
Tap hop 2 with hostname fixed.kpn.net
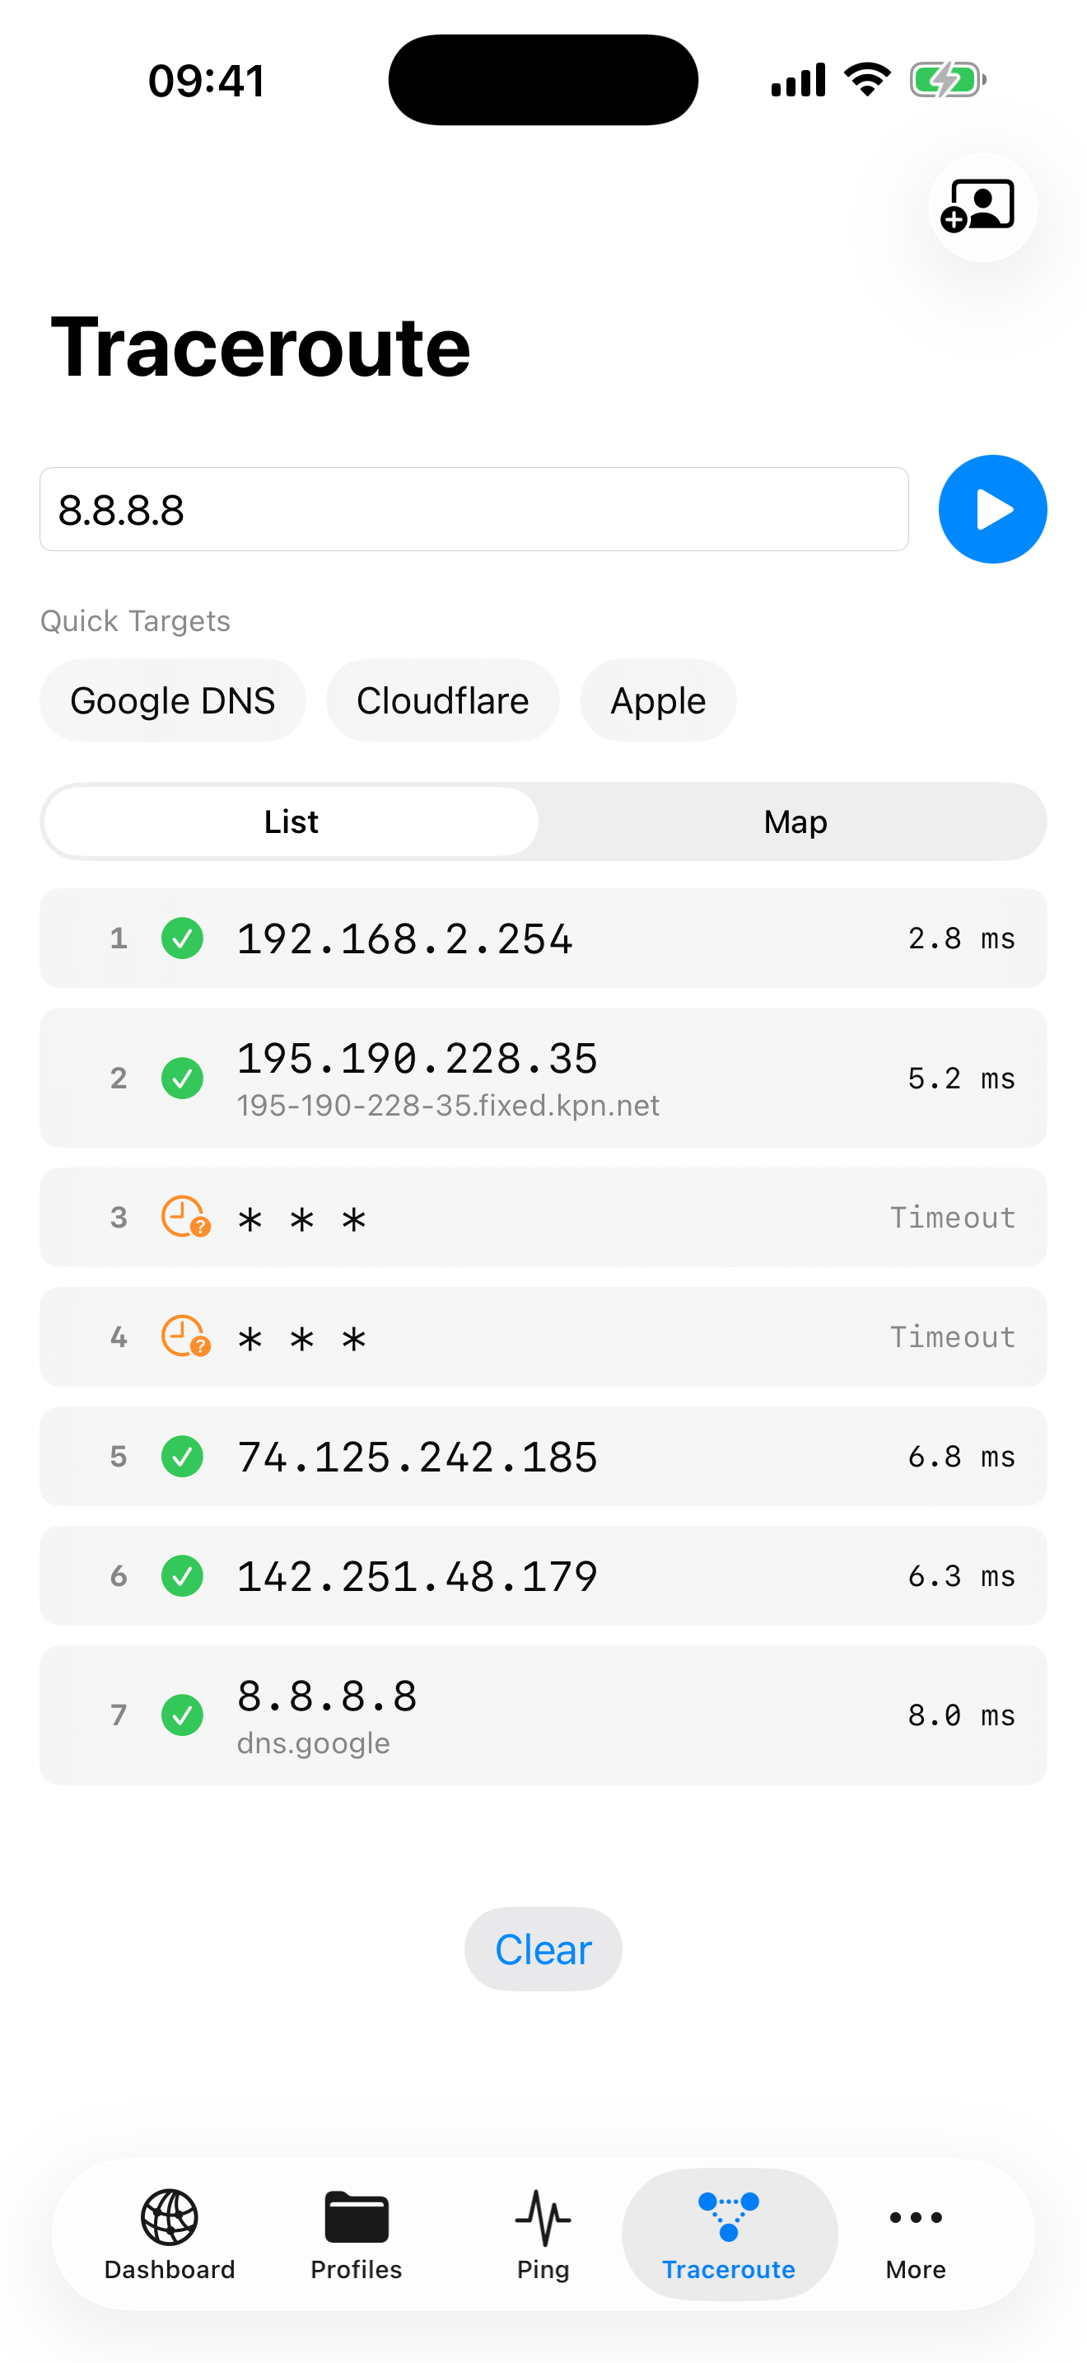point(543,1078)
